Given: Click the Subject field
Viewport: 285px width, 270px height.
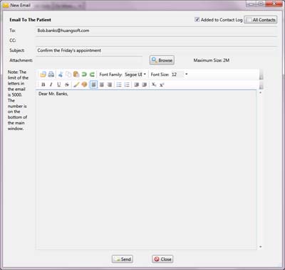Looking at the screenshot, I should coord(156,50).
